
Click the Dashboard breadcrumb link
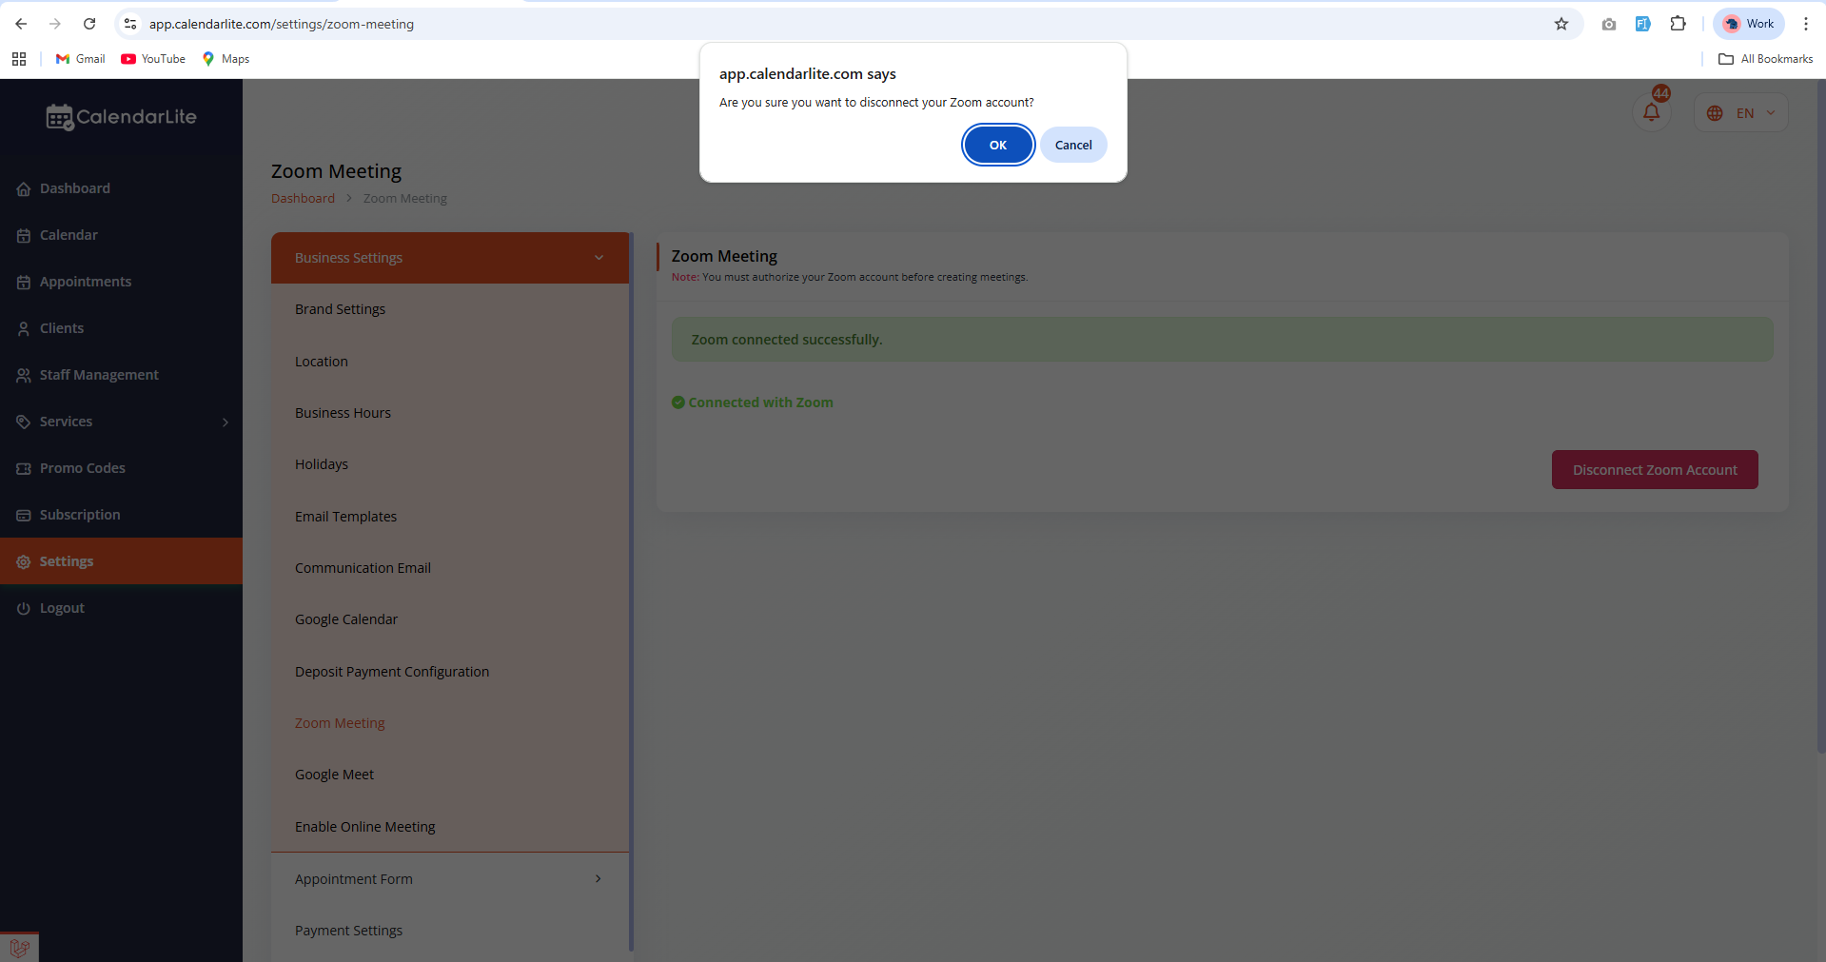[x=303, y=199]
